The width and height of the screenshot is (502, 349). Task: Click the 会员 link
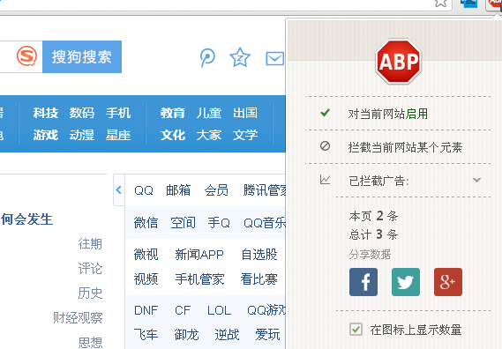coord(216,190)
